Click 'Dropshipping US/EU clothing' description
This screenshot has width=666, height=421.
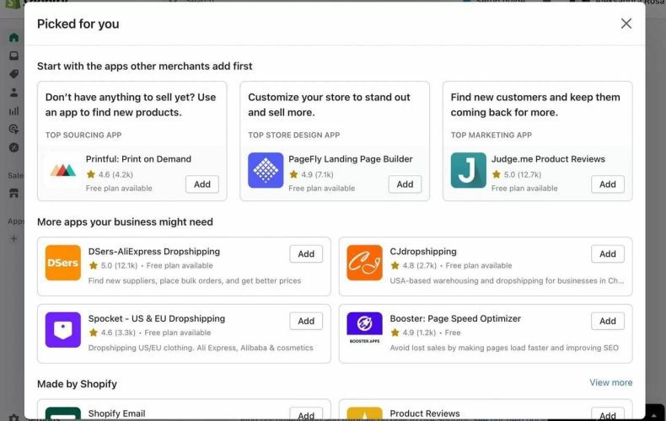[201, 348]
